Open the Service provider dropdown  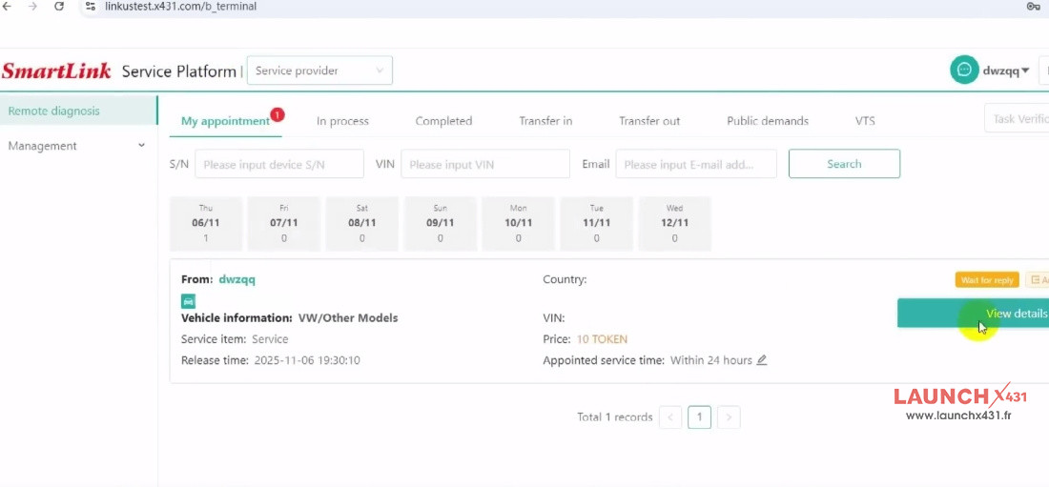point(319,71)
